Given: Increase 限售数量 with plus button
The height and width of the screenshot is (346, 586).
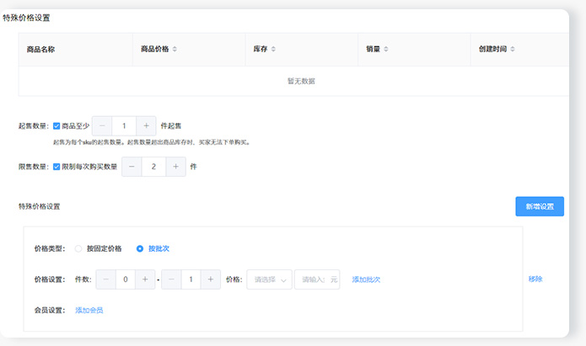Looking at the screenshot, I should click(175, 167).
